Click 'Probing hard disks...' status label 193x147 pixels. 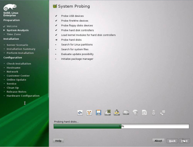click(x=66, y=122)
